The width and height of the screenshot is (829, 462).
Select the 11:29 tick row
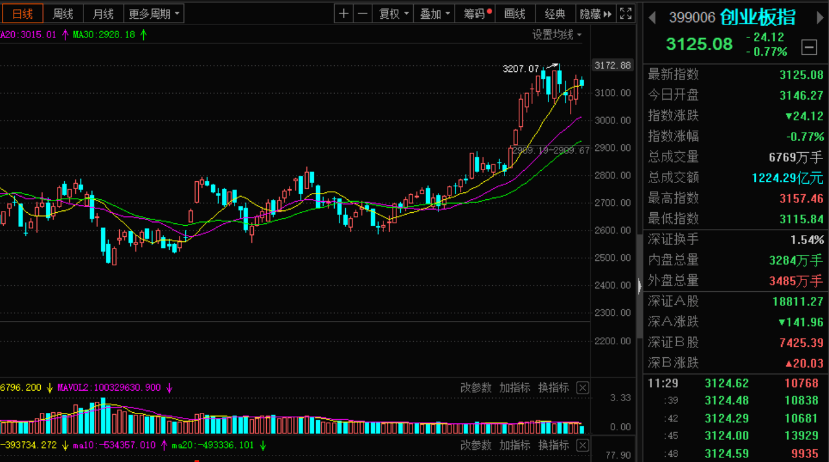735,383
